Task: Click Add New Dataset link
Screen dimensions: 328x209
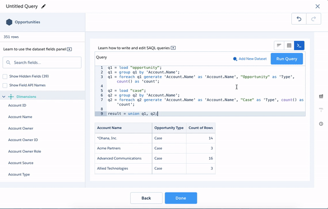Action: (253, 59)
